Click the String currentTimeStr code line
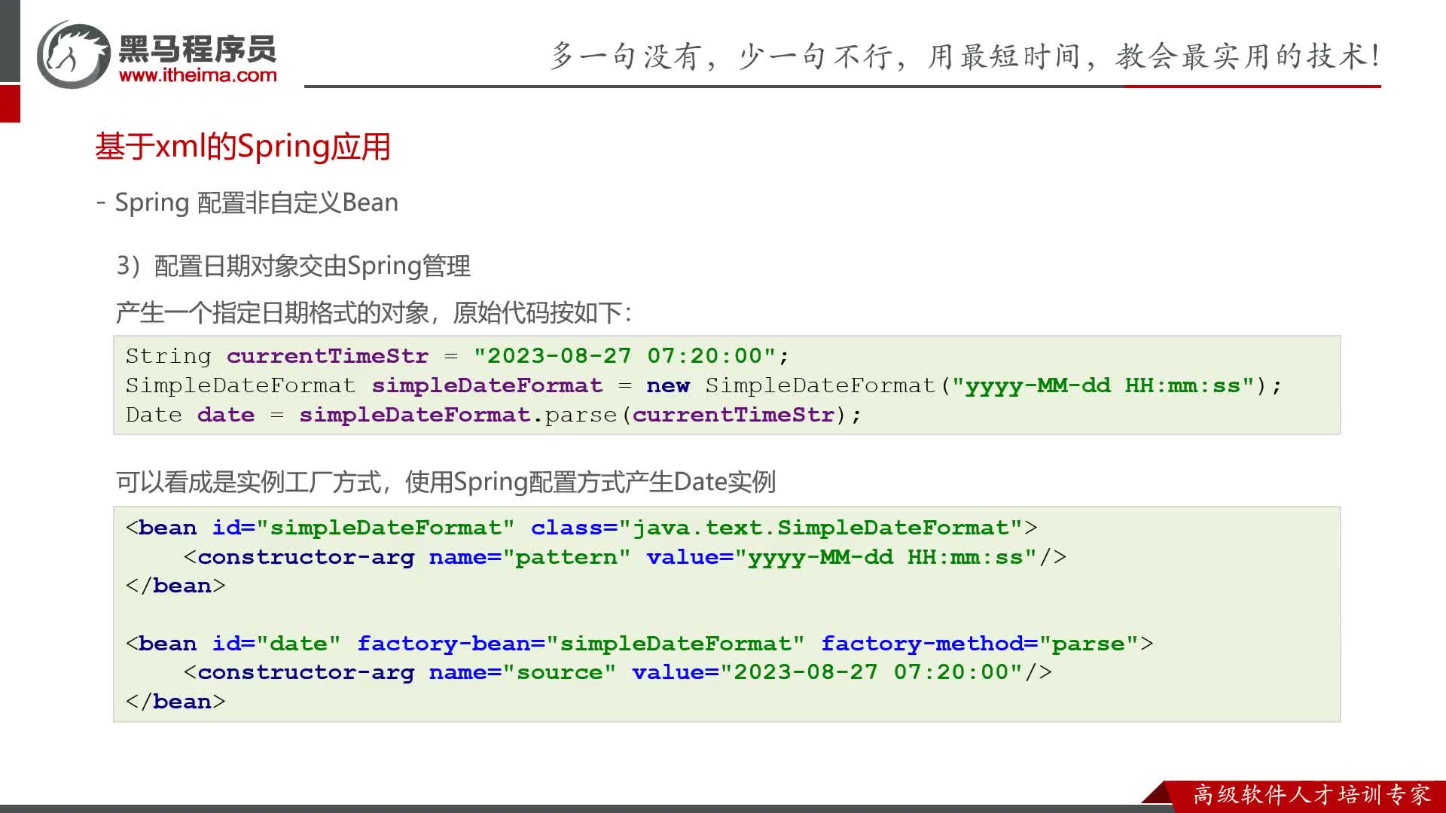The width and height of the screenshot is (1446, 813). 457,355
